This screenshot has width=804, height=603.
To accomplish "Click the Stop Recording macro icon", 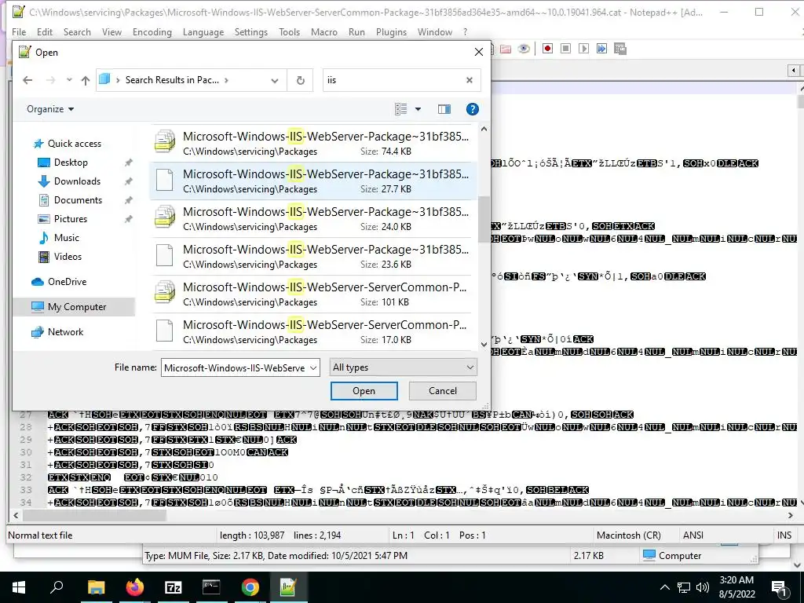I will pyautogui.click(x=565, y=49).
